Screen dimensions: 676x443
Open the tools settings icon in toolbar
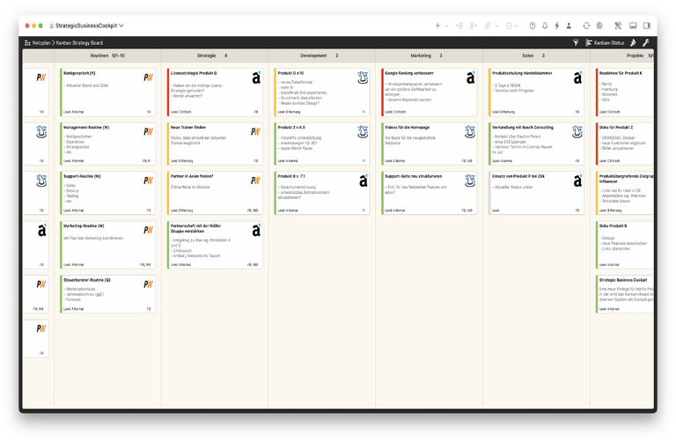[618, 26]
